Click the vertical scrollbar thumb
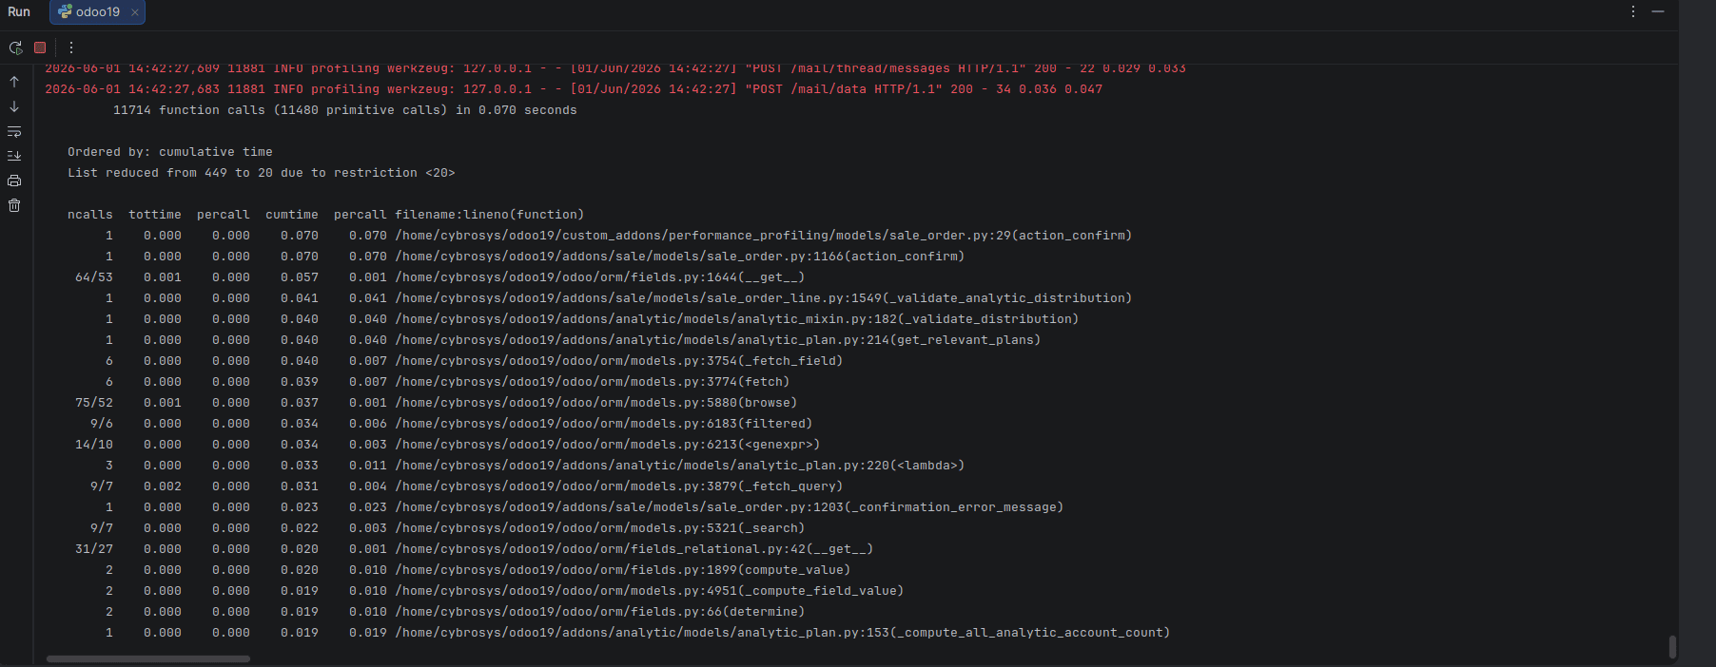1716x667 pixels. tap(1672, 647)
